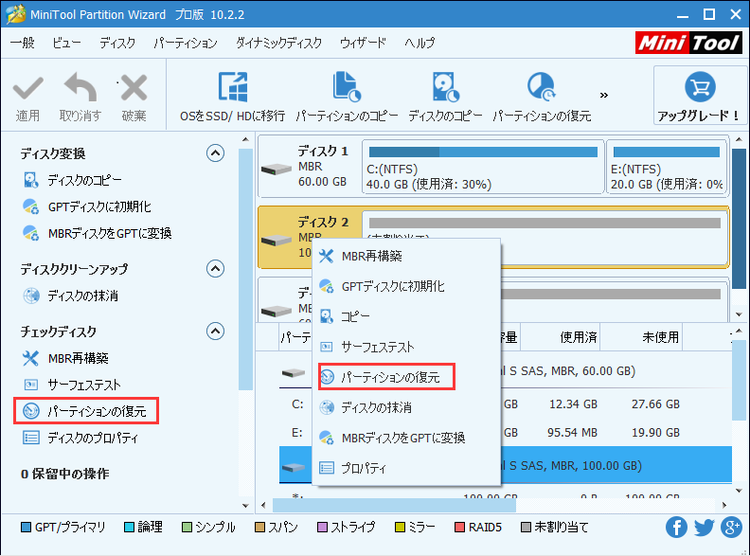
Task: Open Twitter share icon
Action: [705, 528]
